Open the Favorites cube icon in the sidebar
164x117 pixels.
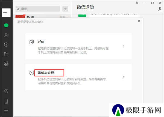(x=6, y=45)
